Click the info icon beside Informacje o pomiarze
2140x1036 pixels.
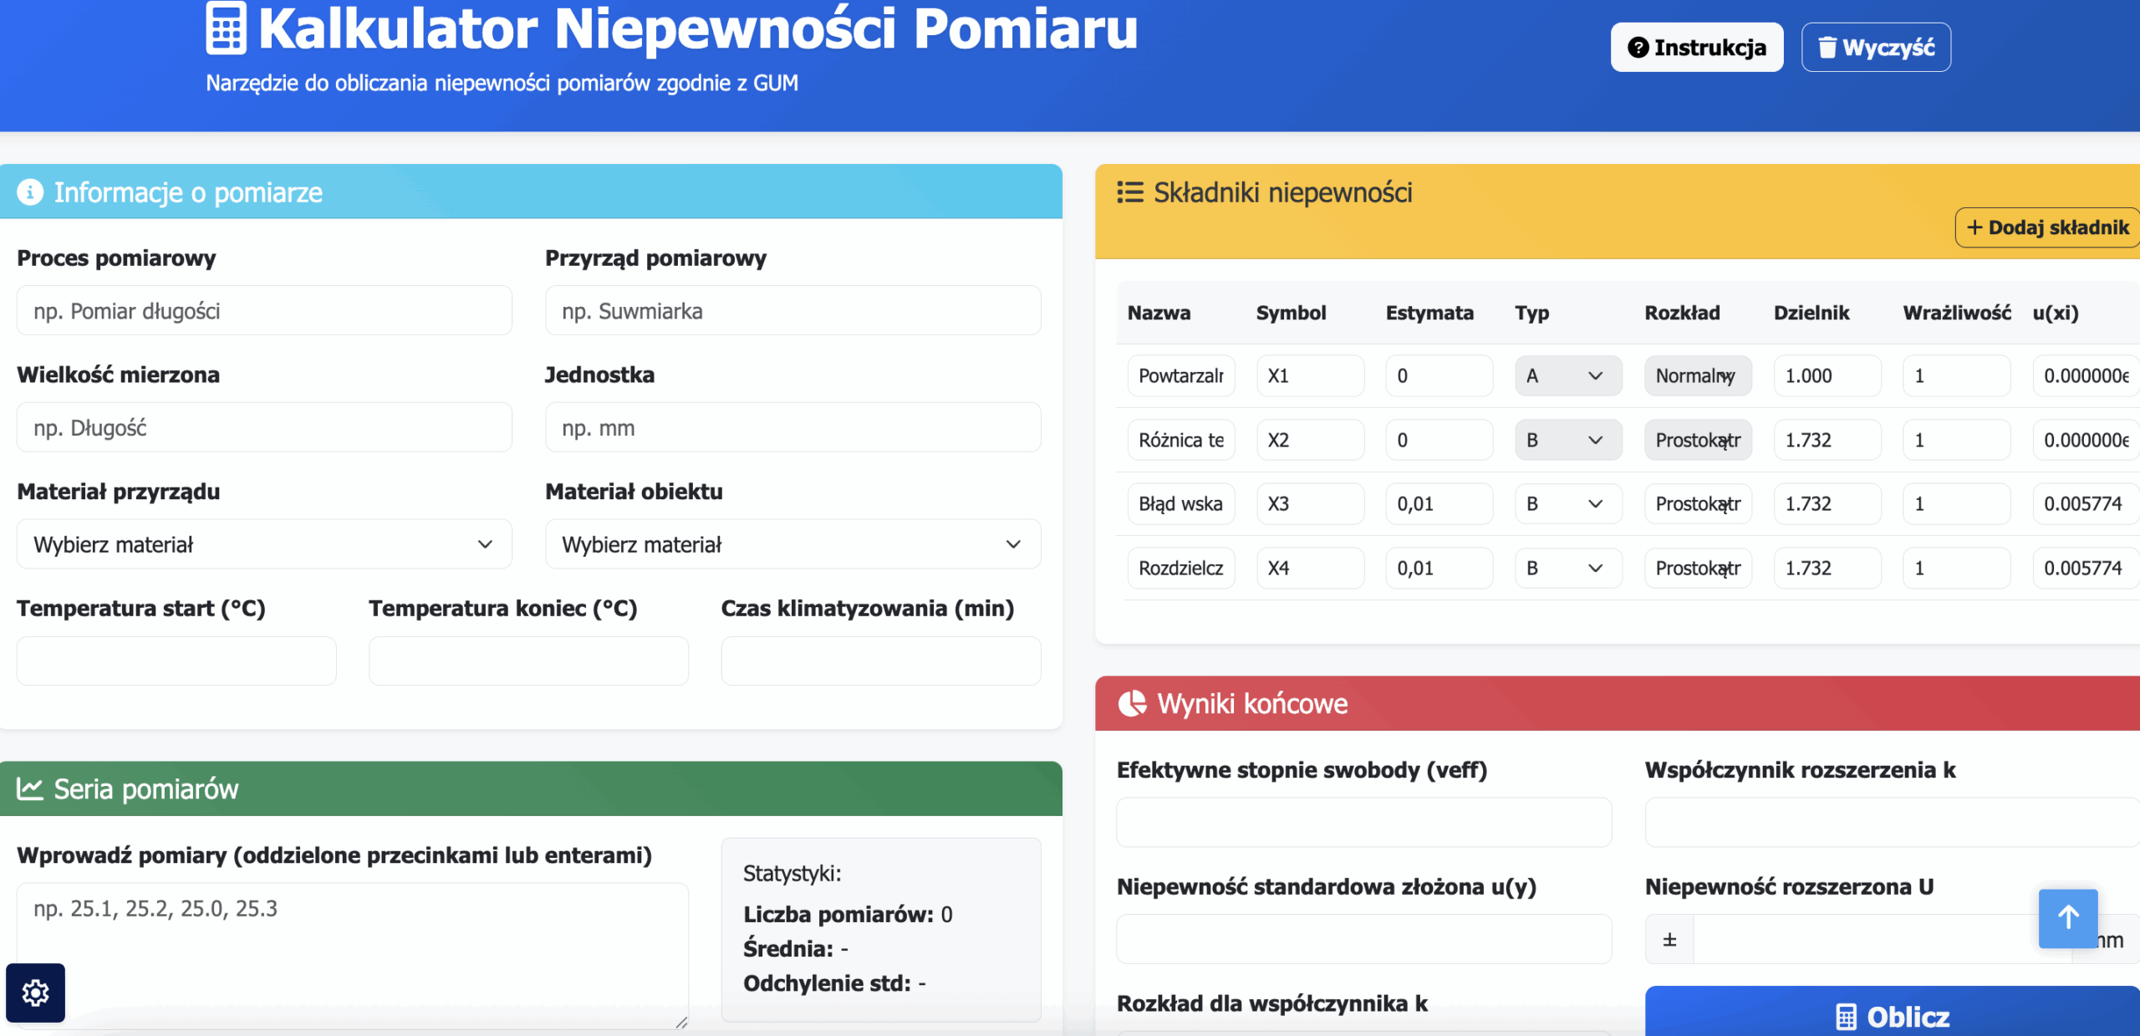pyautogui.click(x=30, y=192)
